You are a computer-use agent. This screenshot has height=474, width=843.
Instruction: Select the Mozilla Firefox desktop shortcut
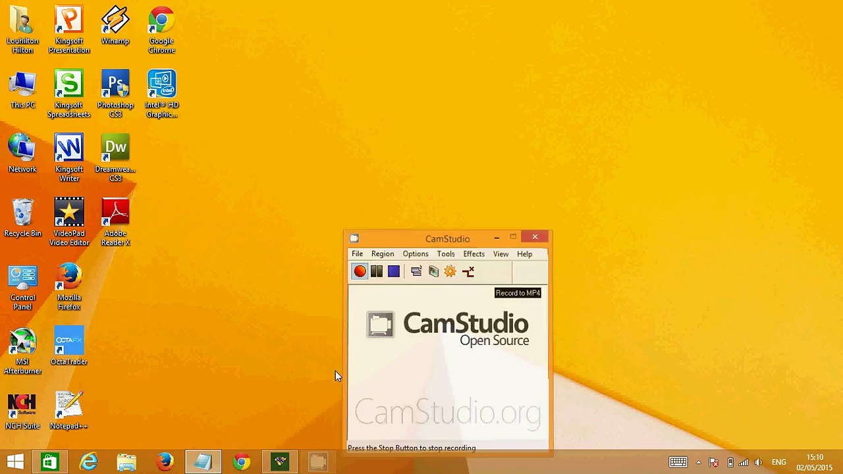69,286
